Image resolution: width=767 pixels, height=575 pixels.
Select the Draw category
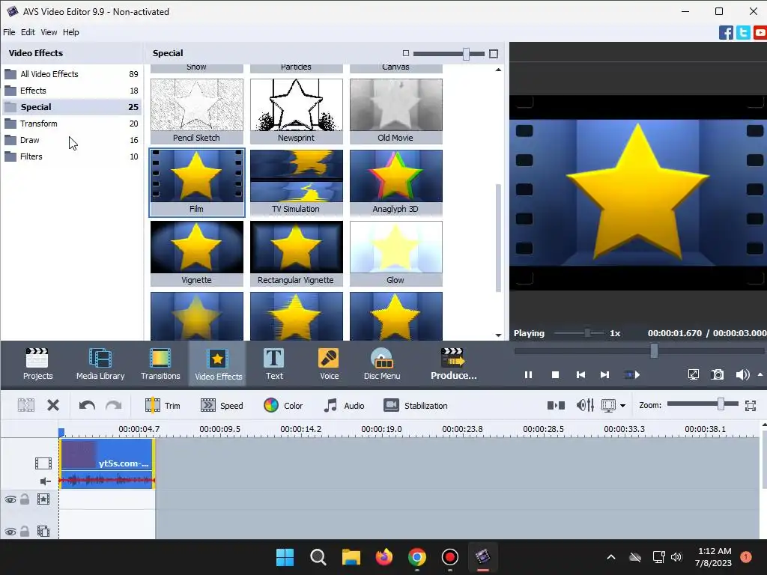click(x=72, y=140)
